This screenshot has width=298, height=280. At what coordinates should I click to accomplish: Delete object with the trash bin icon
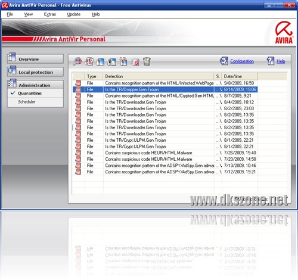click(147, 61)
